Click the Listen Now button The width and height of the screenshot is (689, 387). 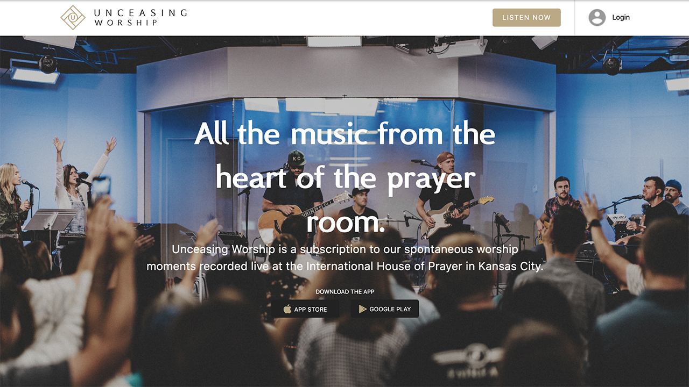point(526,17)
